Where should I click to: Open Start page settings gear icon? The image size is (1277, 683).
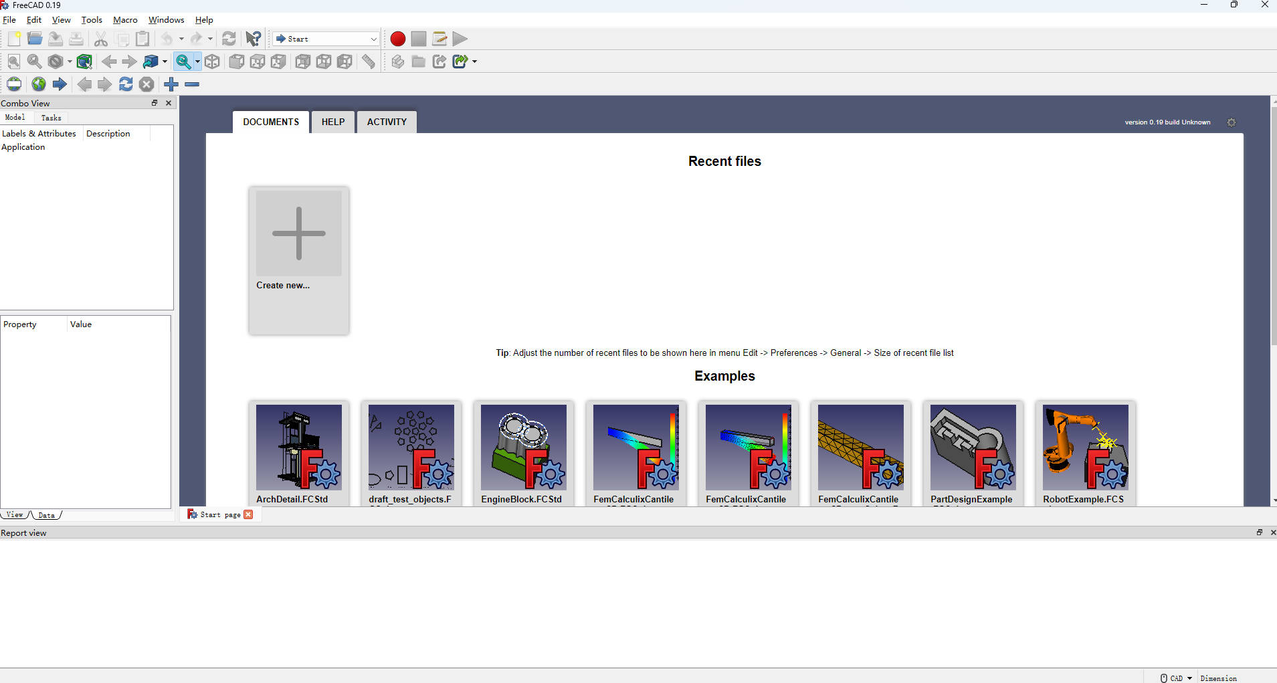[x=1232, y=122]
